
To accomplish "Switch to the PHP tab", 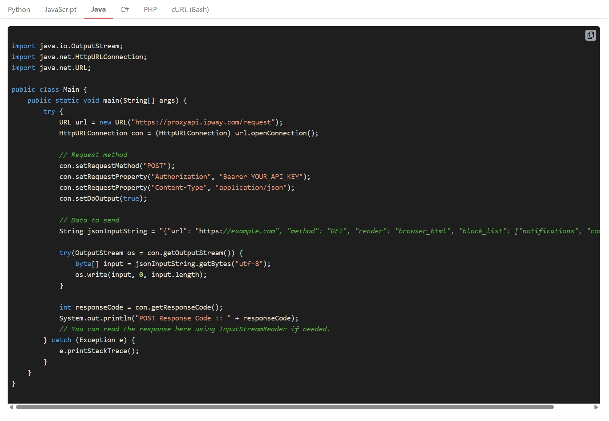I will coord(150,9).
